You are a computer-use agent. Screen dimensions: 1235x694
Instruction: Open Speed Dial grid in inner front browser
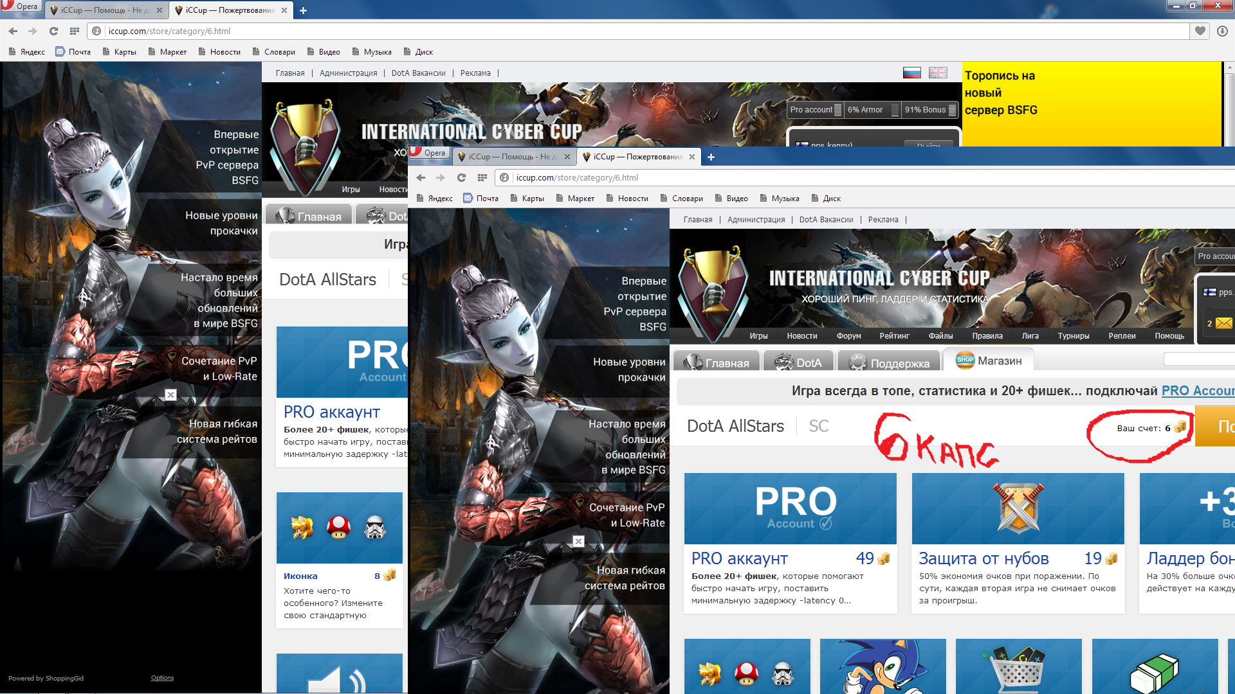[482, 177]
